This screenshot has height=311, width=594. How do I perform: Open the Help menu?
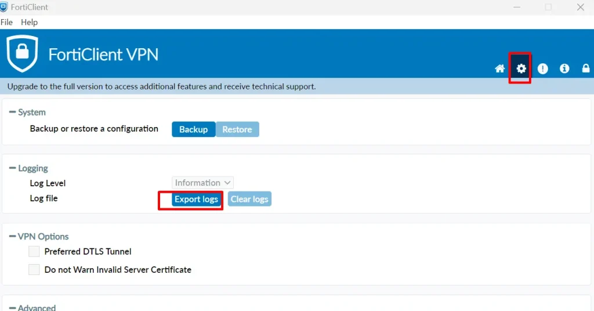click(x=29, y=22)
